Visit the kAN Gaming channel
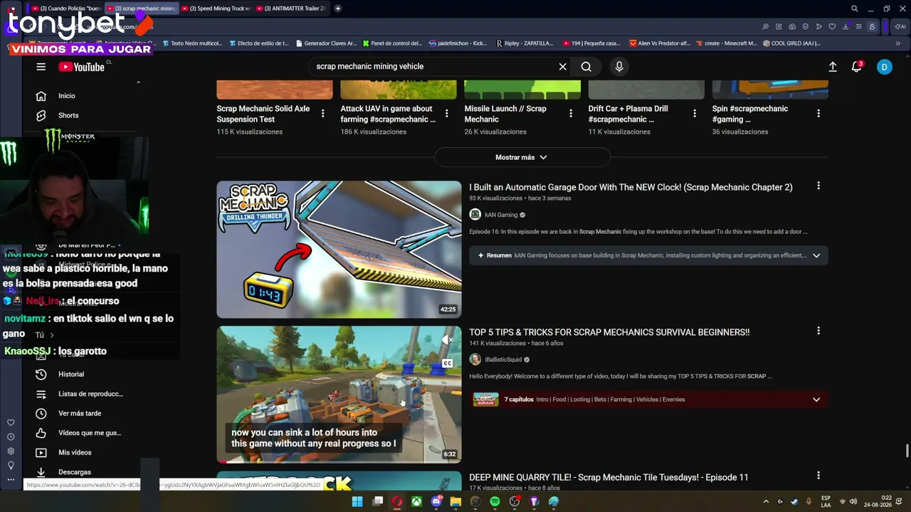 [x=501, y=215]
